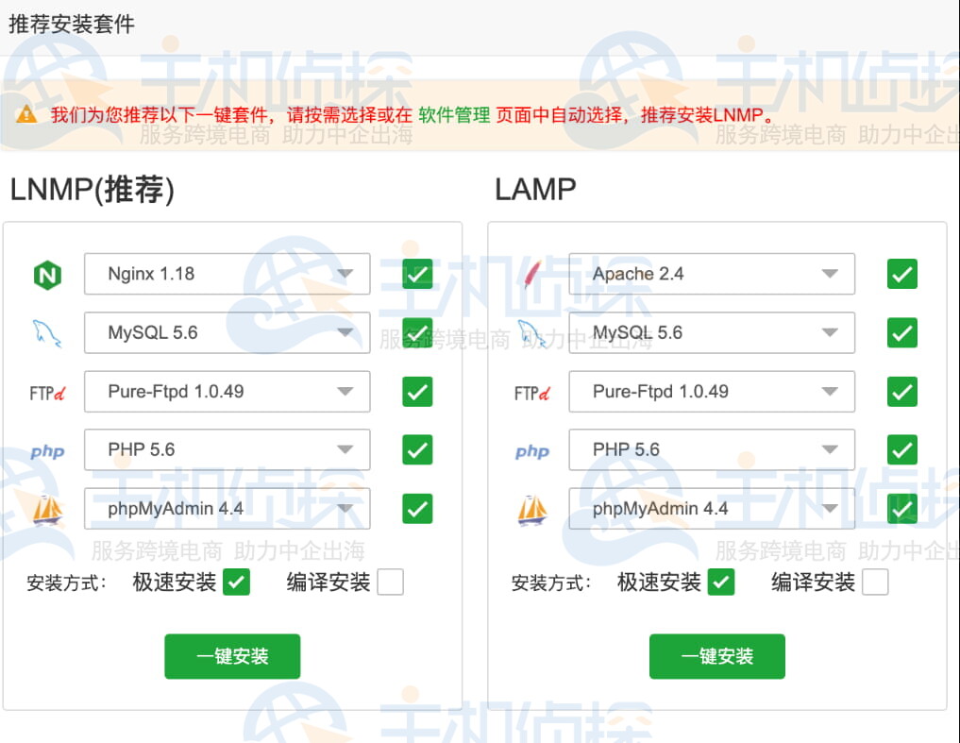Click the LNMP(推荐) heading
The width and height of the screenshot is (960, 743).
point(93,189)
